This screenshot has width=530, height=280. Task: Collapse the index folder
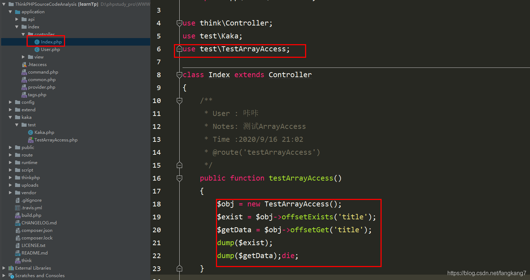(x=17, y=27)
